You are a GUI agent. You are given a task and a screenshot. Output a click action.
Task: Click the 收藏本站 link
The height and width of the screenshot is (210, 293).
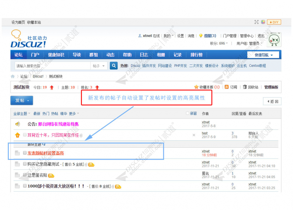(x=34, y=22)
